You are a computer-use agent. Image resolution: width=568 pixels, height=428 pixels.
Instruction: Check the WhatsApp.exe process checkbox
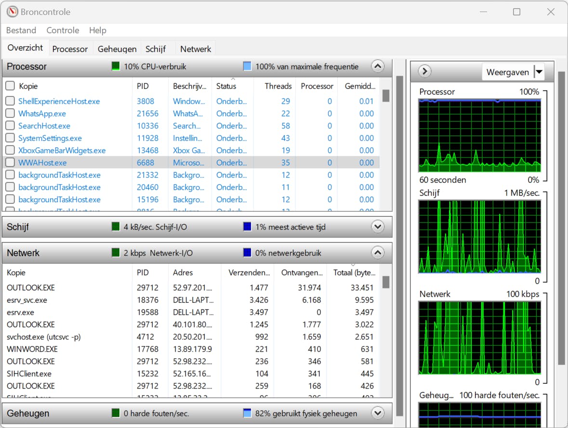point(10,114)
